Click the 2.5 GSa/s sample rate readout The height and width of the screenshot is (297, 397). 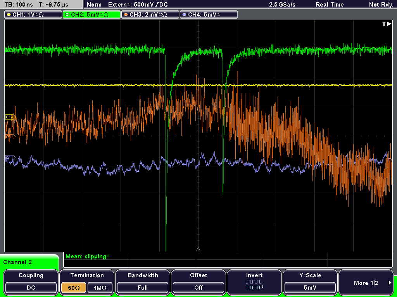coord(282,5)
